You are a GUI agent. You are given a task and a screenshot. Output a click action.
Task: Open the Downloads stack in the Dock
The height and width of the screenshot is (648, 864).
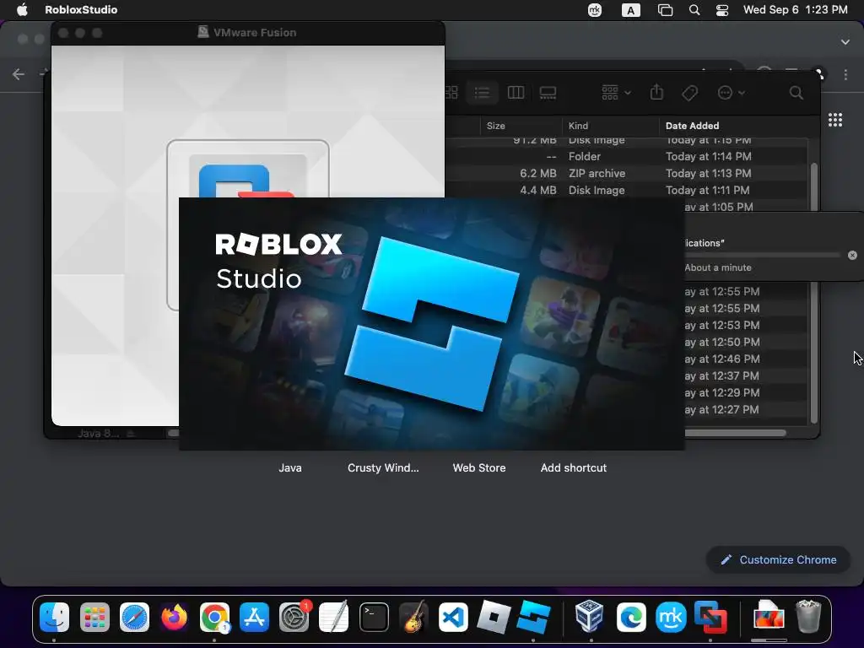coord(768,615)
